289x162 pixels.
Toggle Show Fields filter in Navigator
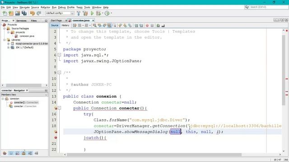[x=11, y=153]
